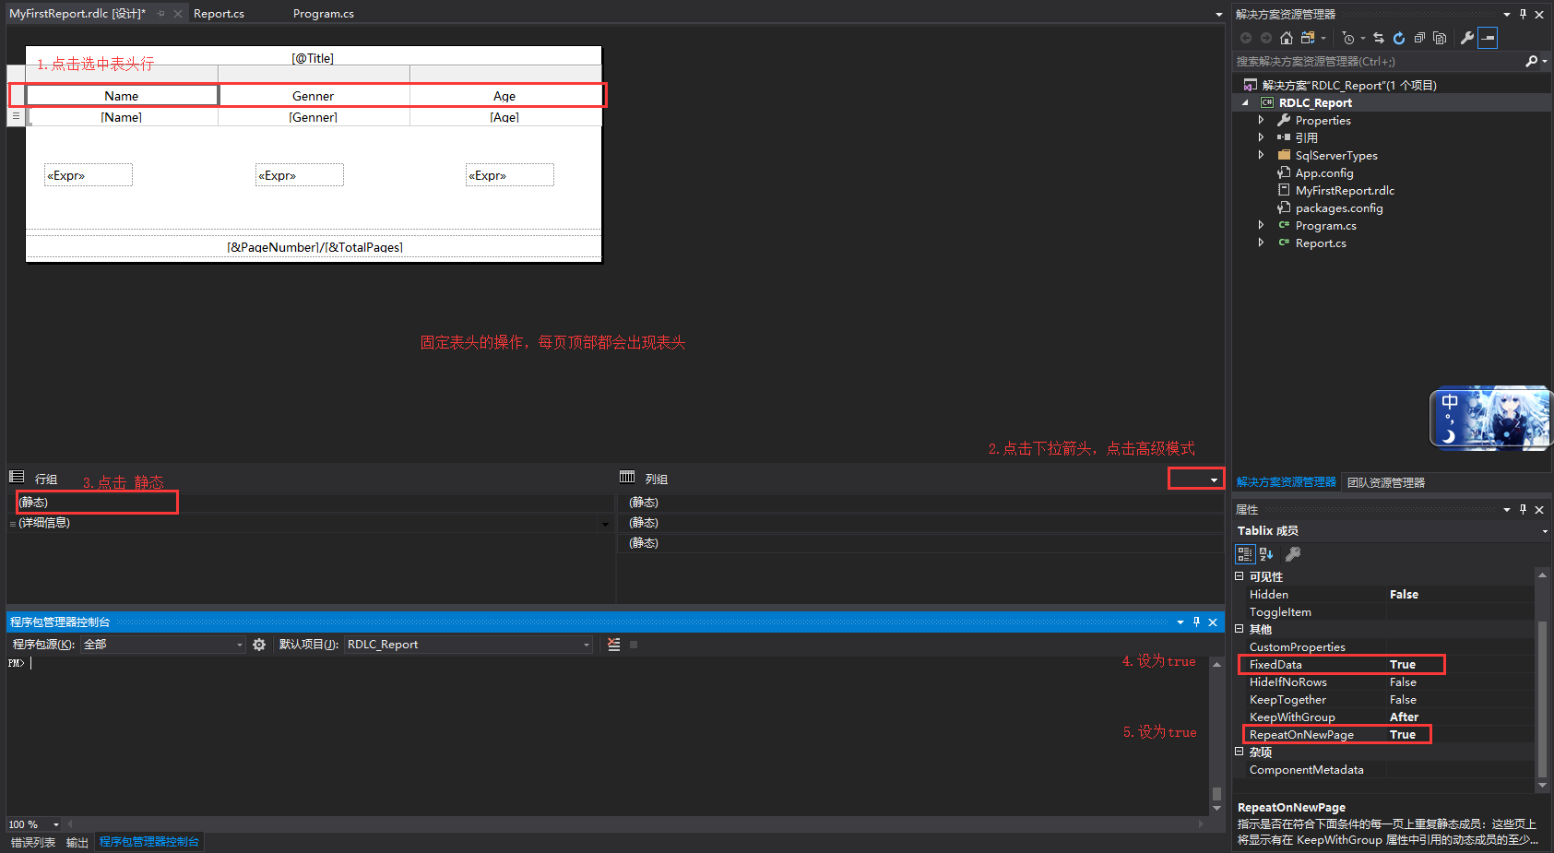Refresh the Solution Explorer
Viewport: 1554px width, 853px height.
1399,38
